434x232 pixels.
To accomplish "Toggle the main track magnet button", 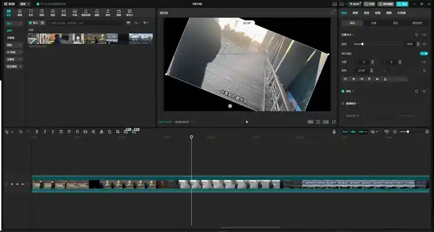I will (345, 132).
